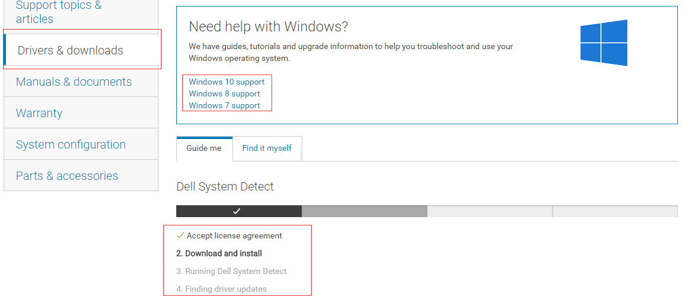Image resolution: width=685 pixels, height=297 pixels.
Task: Select Drivers & downloads in sidebar
Action: (x=70, y=50)
